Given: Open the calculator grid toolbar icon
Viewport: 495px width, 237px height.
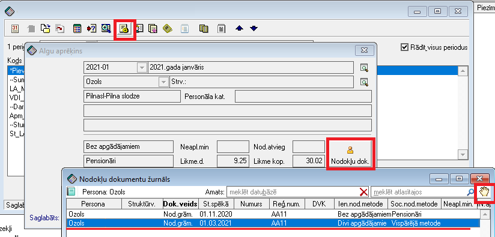Looking at the screenshot, I should point(77,29).
